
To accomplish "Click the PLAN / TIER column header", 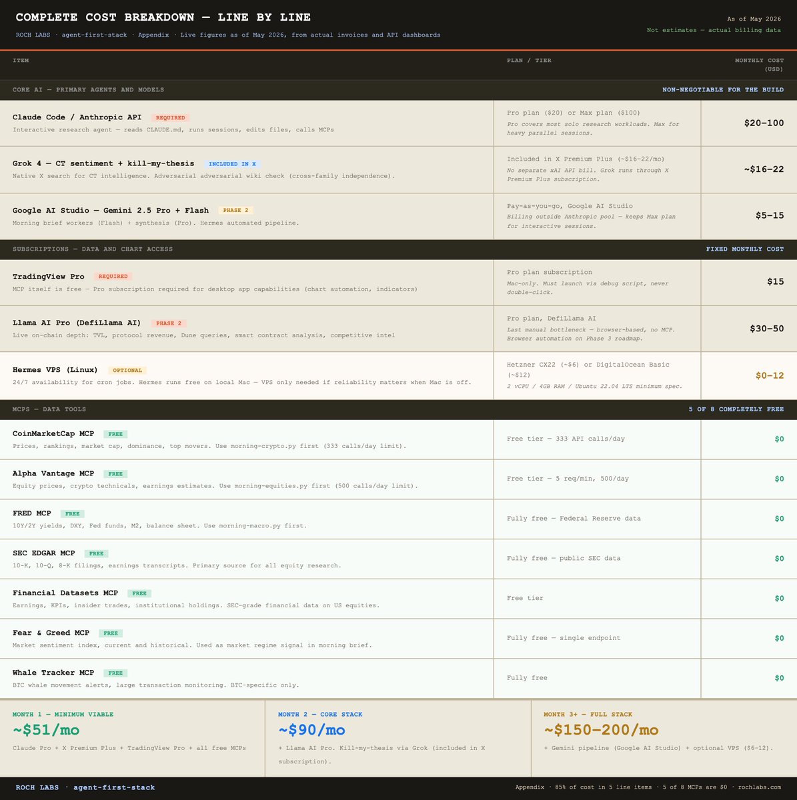I will pos(529,61).
